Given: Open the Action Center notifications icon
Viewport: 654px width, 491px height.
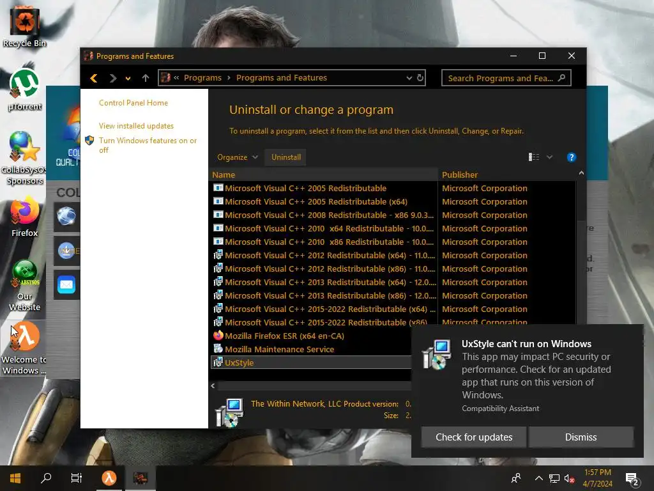Looking at the screenshot, I should [632, 479].
